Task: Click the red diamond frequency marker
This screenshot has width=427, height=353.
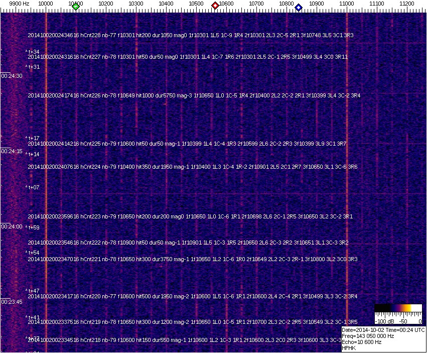Action: coord(215,6)
